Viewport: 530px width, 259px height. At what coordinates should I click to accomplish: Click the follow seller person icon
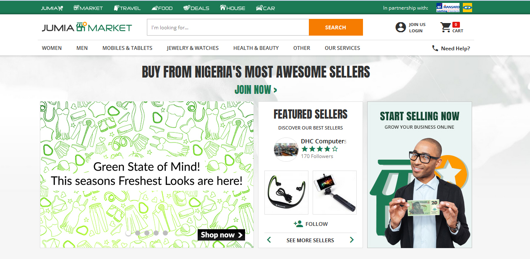point(298,224)
